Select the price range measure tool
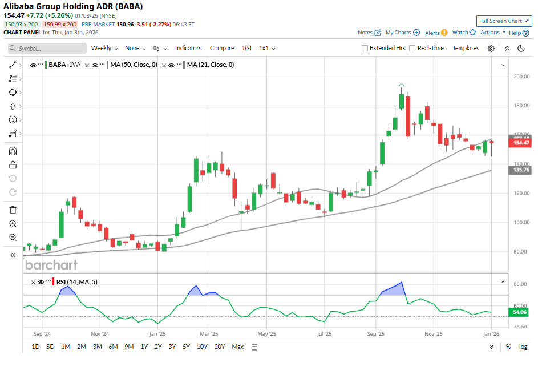This screenshot has width=538, height=366. click(x=13, y=133)
